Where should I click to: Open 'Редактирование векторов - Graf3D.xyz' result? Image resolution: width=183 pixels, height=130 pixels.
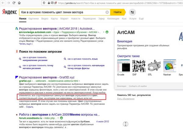pyautogui.click(x=47, y=77)
